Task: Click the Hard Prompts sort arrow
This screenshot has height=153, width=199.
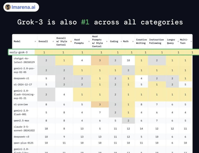Action: coord(89,41)
